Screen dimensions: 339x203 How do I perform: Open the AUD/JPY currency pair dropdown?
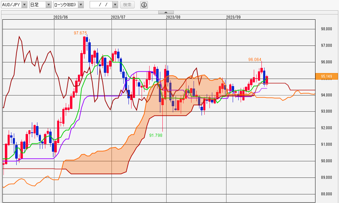25,5
